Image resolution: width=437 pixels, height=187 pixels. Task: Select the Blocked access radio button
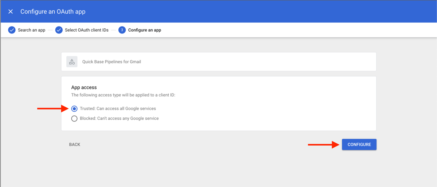pos(74,118)
